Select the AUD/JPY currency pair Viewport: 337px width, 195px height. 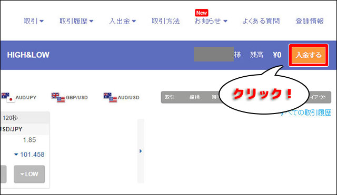pos(19,98)
